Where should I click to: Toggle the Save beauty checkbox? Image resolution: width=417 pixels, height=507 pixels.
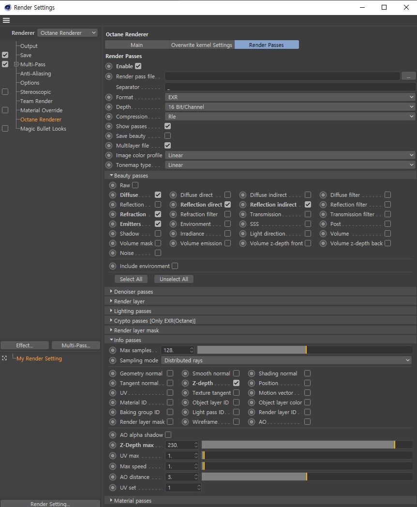coord(167,136)
